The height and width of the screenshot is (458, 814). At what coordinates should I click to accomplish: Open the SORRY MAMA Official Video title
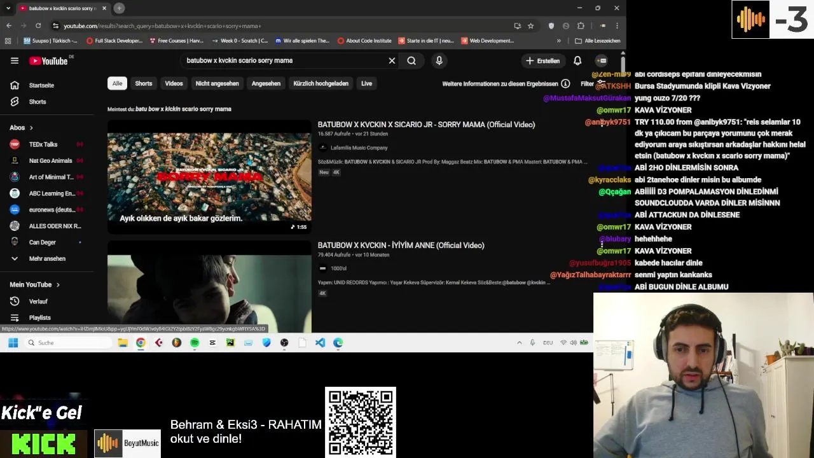pyautogui.click(x=426, y=125)
